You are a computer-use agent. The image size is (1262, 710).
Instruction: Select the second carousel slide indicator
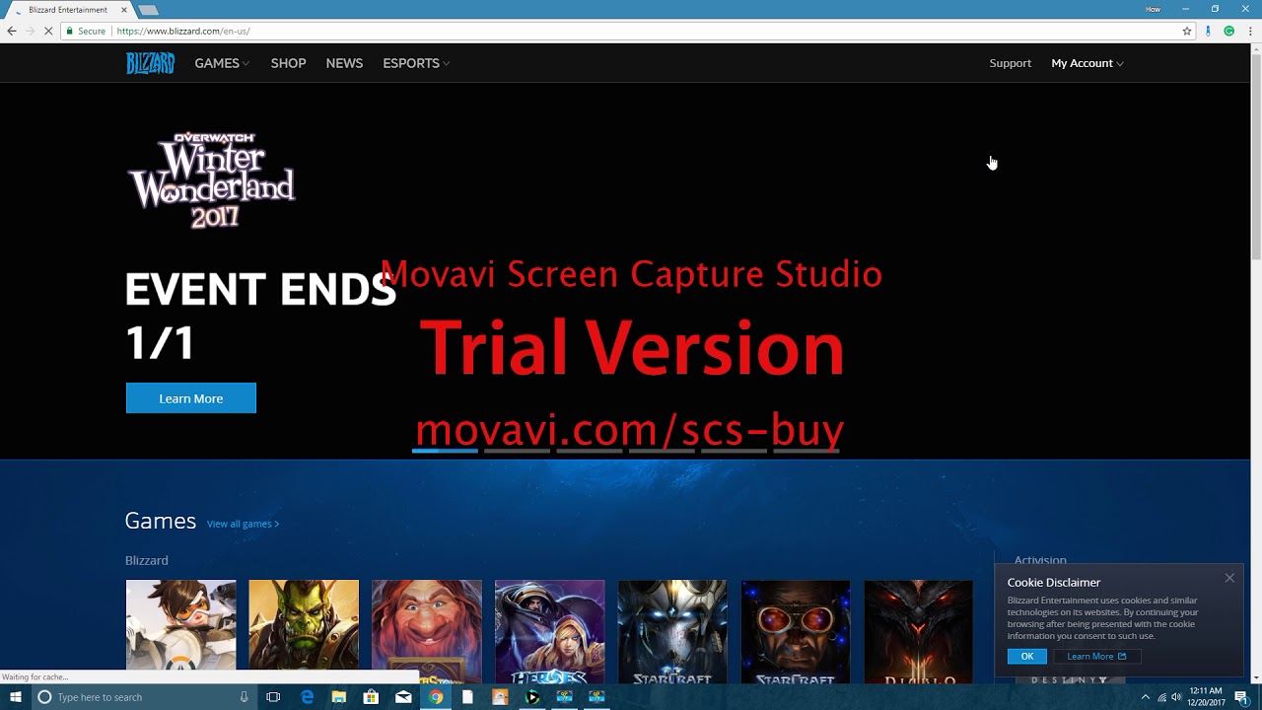point(517,451)
